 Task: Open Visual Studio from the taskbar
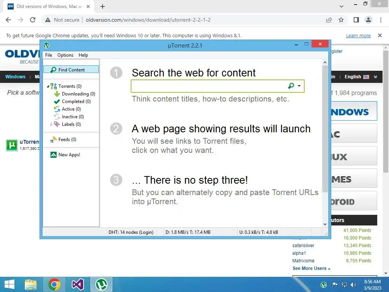click(77, 284)
